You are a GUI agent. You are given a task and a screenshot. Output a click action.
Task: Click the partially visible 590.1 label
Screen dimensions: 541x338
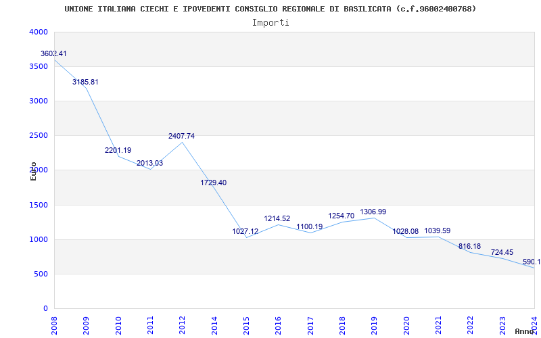[532, 262]
